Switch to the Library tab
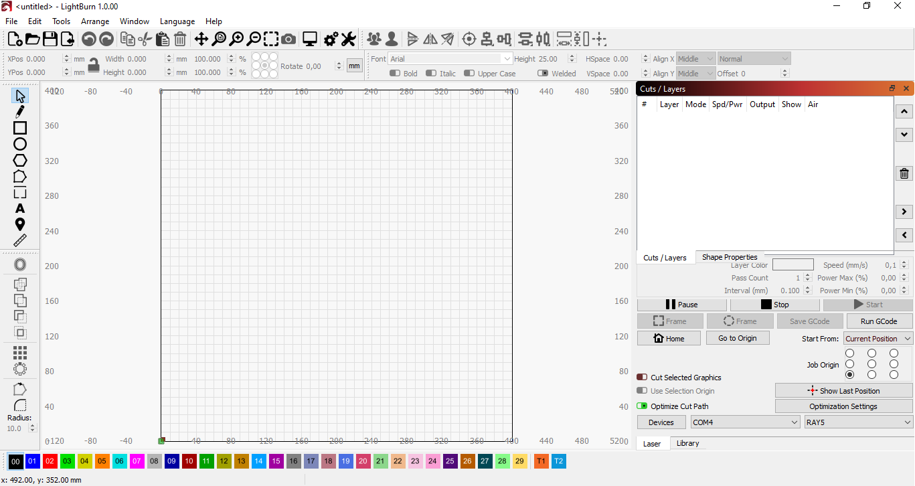The width and height of the screenshot is (915, 486). 687,443
